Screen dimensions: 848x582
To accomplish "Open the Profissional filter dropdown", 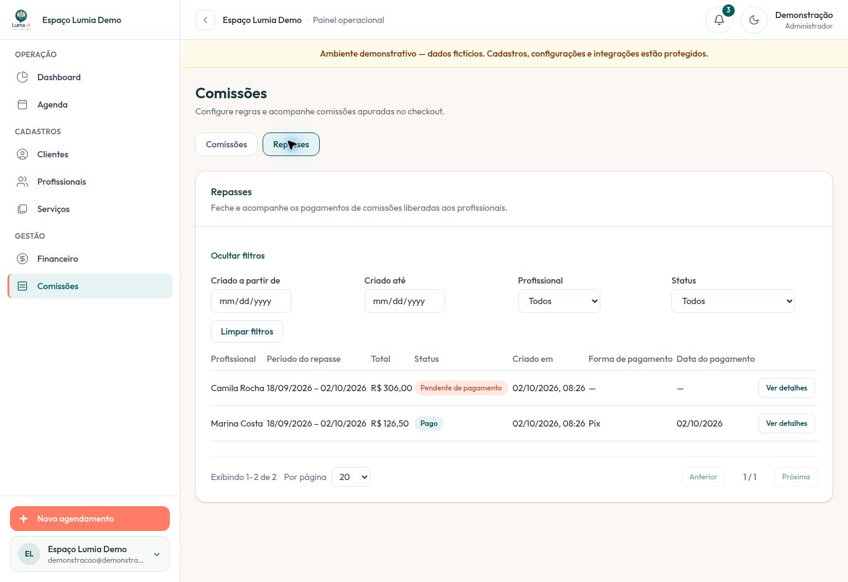I will [x=559, y=301].
